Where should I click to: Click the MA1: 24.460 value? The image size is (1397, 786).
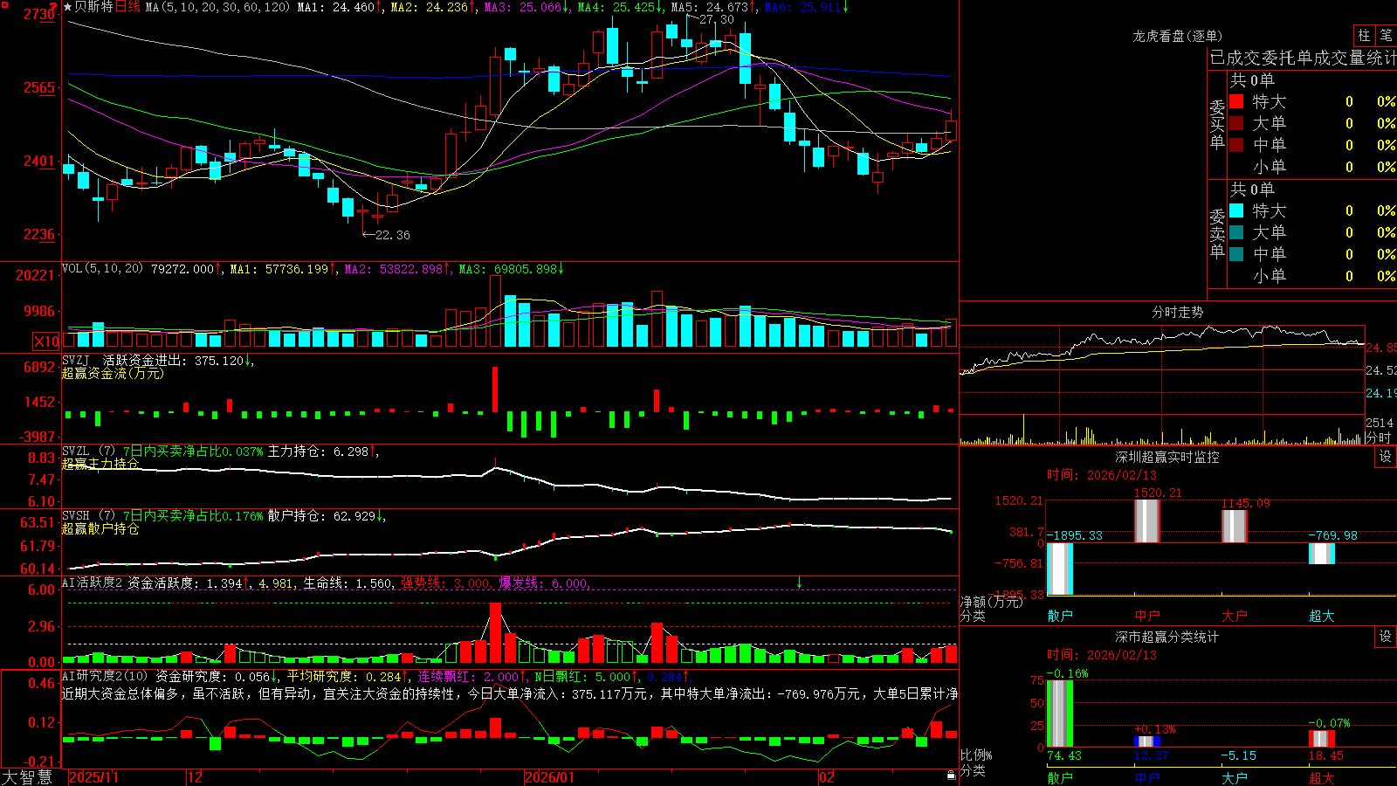339,7
